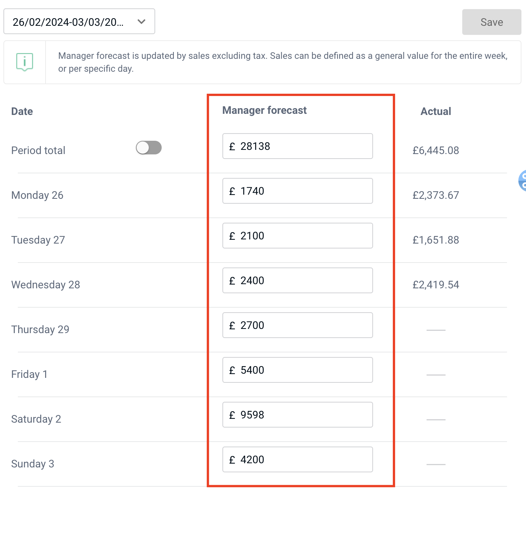Click the date range chevron arrow

[x=142, y=22]
